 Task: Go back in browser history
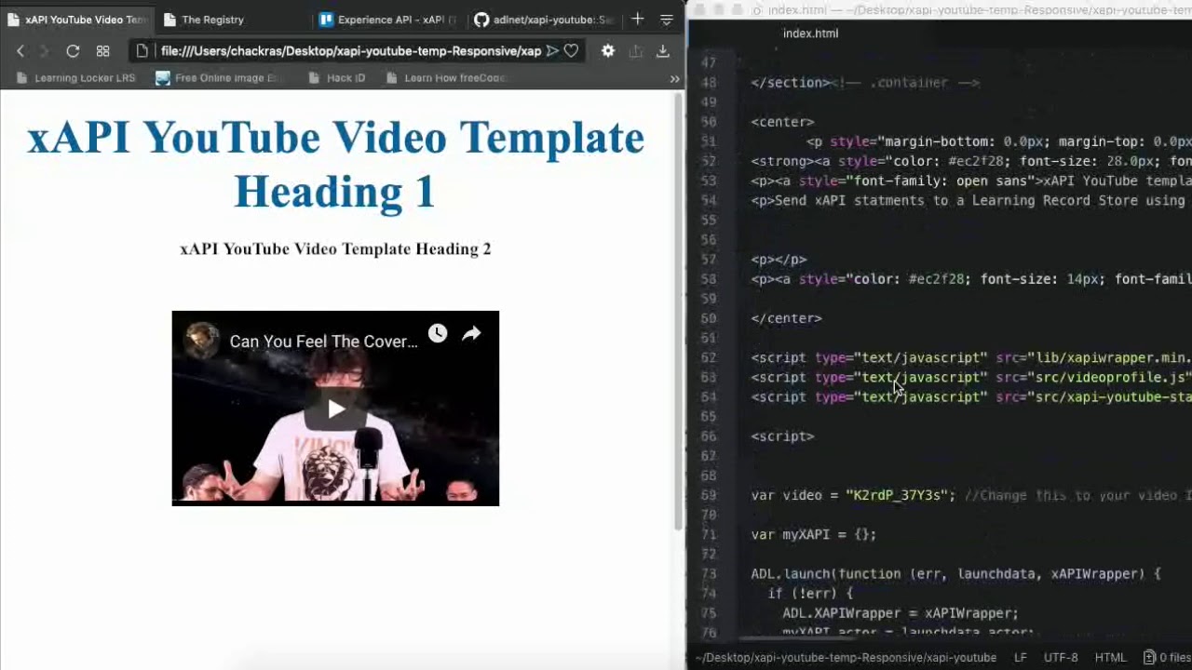tap(20, 51)
